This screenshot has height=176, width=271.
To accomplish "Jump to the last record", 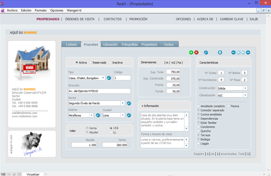I will [248, 53].
